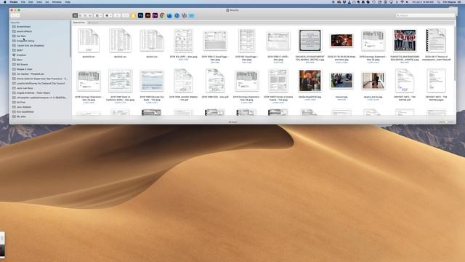Select the Moby and Vena photo thumbnail

[x=341, y=41]
